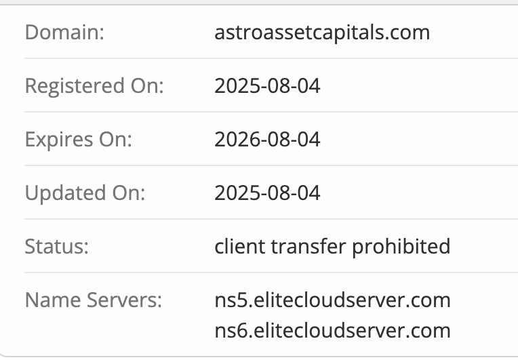
Task: Select the Updated On label
Action: [x=85, y=193]
